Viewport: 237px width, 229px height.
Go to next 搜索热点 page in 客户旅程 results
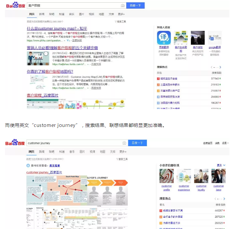click(220, 67)
